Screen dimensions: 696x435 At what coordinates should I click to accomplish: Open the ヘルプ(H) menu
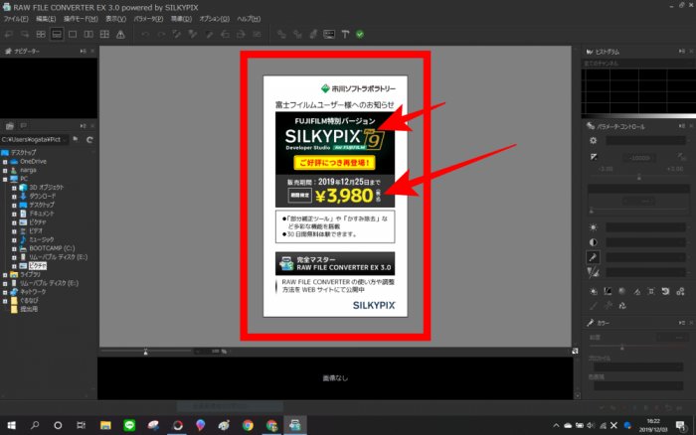coord(249,19)
